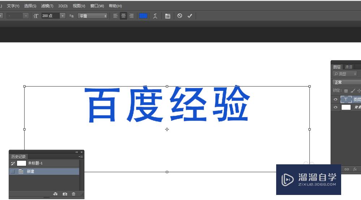
Task: Hide the background layer via eye icon
Action: tap(335, 107)
